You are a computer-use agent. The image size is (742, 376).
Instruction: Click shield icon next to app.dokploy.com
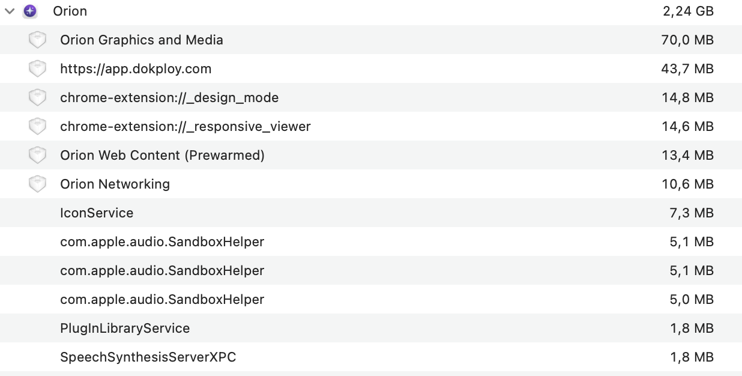[37, 69]
